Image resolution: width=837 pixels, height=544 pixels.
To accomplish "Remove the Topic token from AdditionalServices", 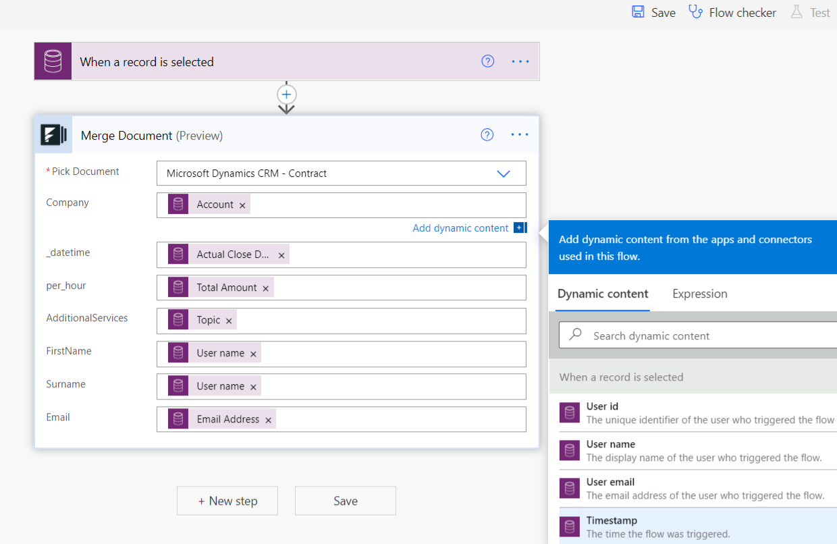I will coord(229,321).
